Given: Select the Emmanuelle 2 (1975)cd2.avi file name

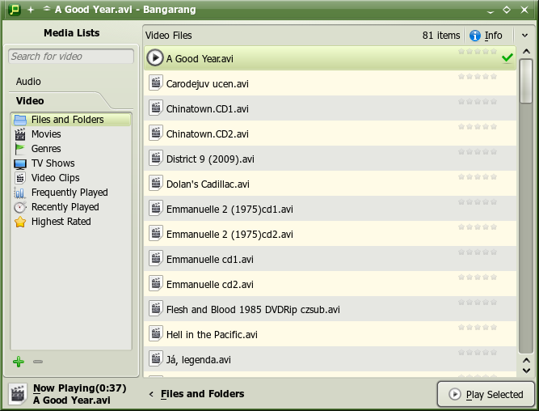Looking at the screenshot, I should (x=229, y=235).
